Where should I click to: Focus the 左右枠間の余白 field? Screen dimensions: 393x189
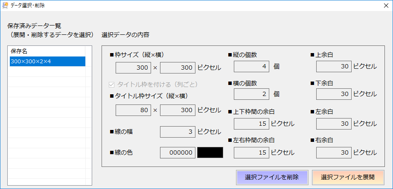coord(252,152)
